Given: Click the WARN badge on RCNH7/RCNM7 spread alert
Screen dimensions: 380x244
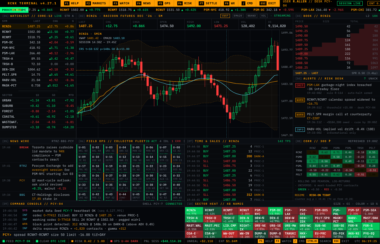Looking at the screenshot, I should point(300,100).
